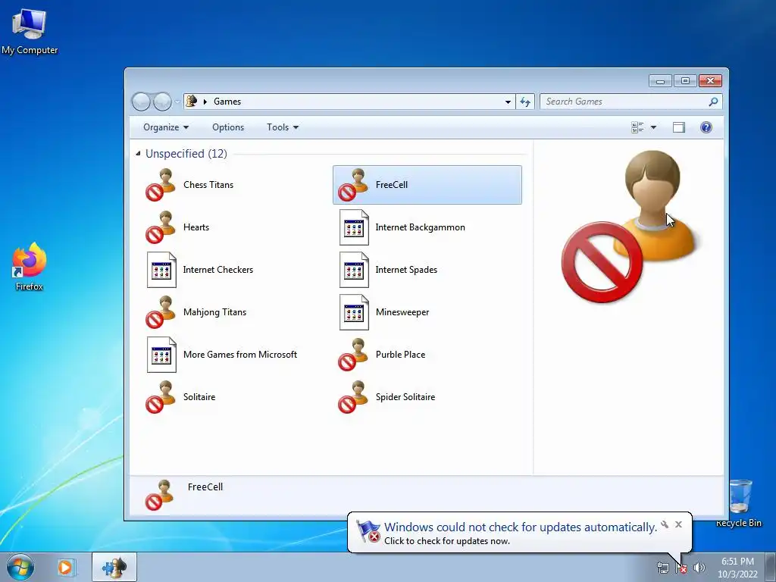Viewport: 776px width, 582px height.
Task: Click the Show desktop button
Action: point(771,567)
